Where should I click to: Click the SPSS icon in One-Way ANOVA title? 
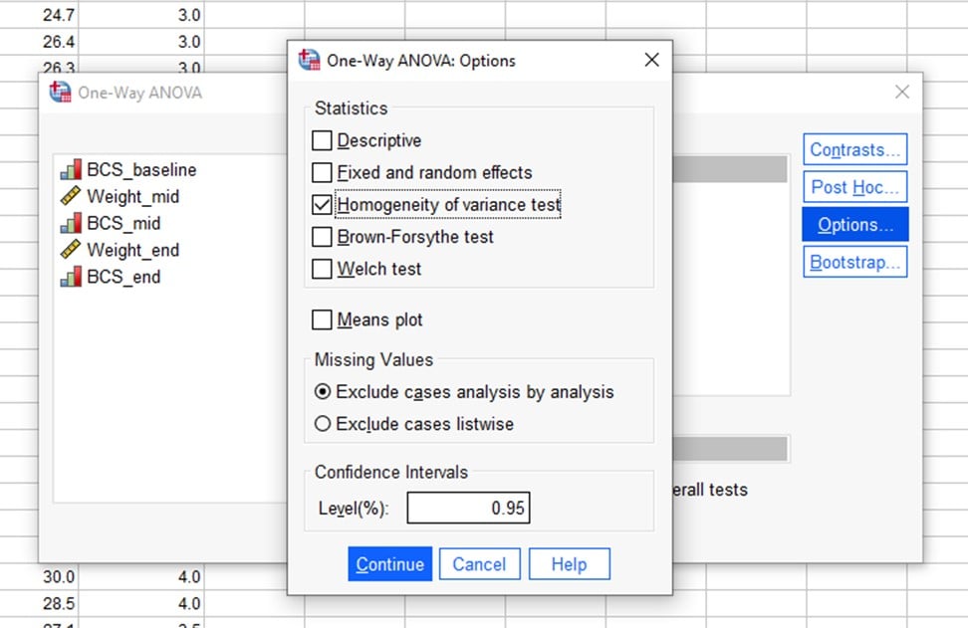(x=60, y=93)
